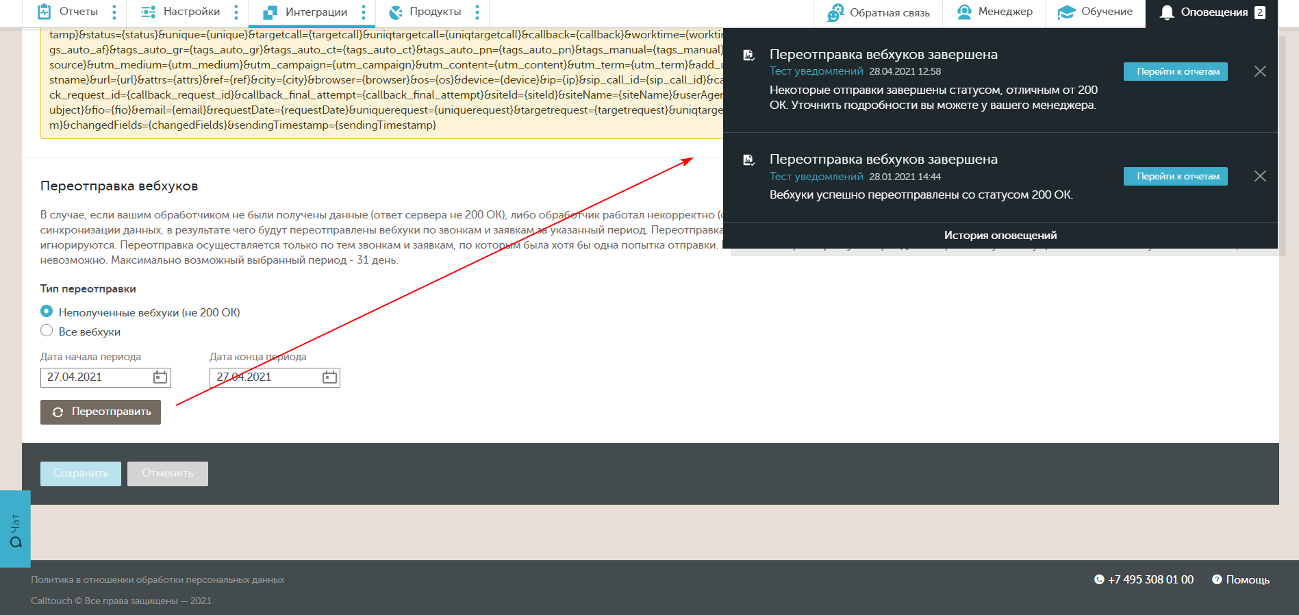This screenshot has height=615, width=1299.
Task: Open the Отчеты menu item
Action: click(78, 12)
